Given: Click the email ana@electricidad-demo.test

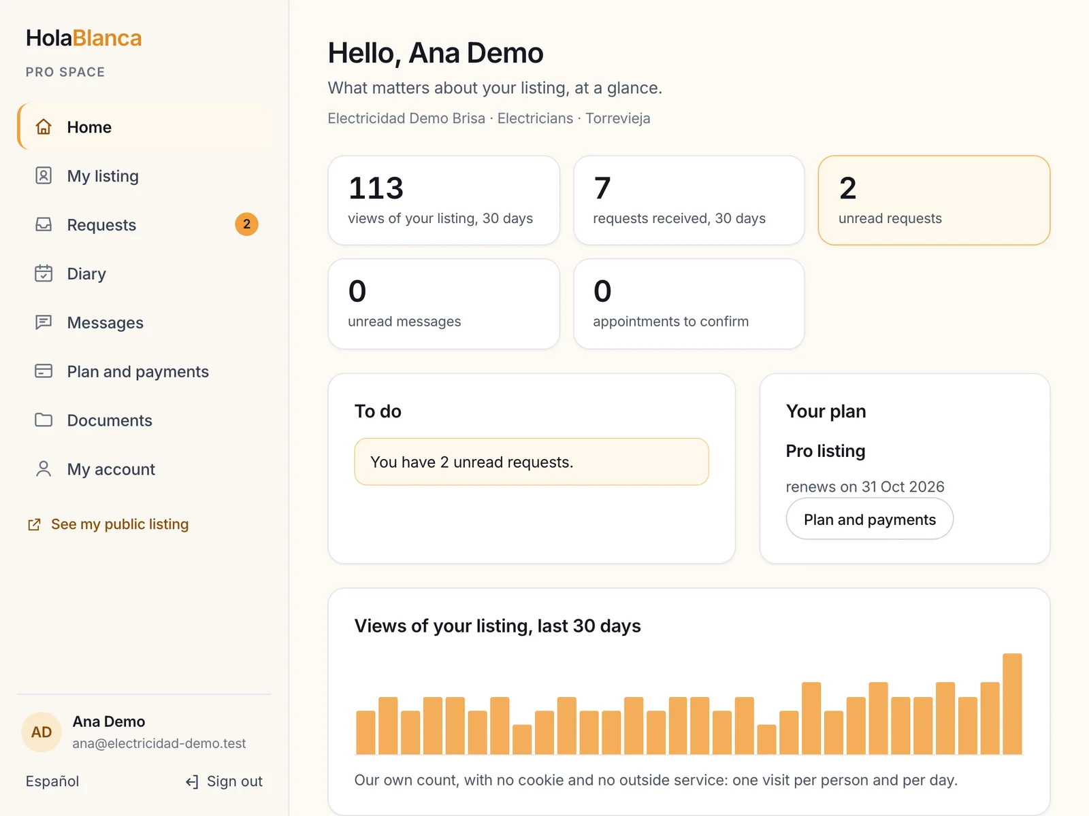Looking at the screenshot, I should click(x=159, y=743).
